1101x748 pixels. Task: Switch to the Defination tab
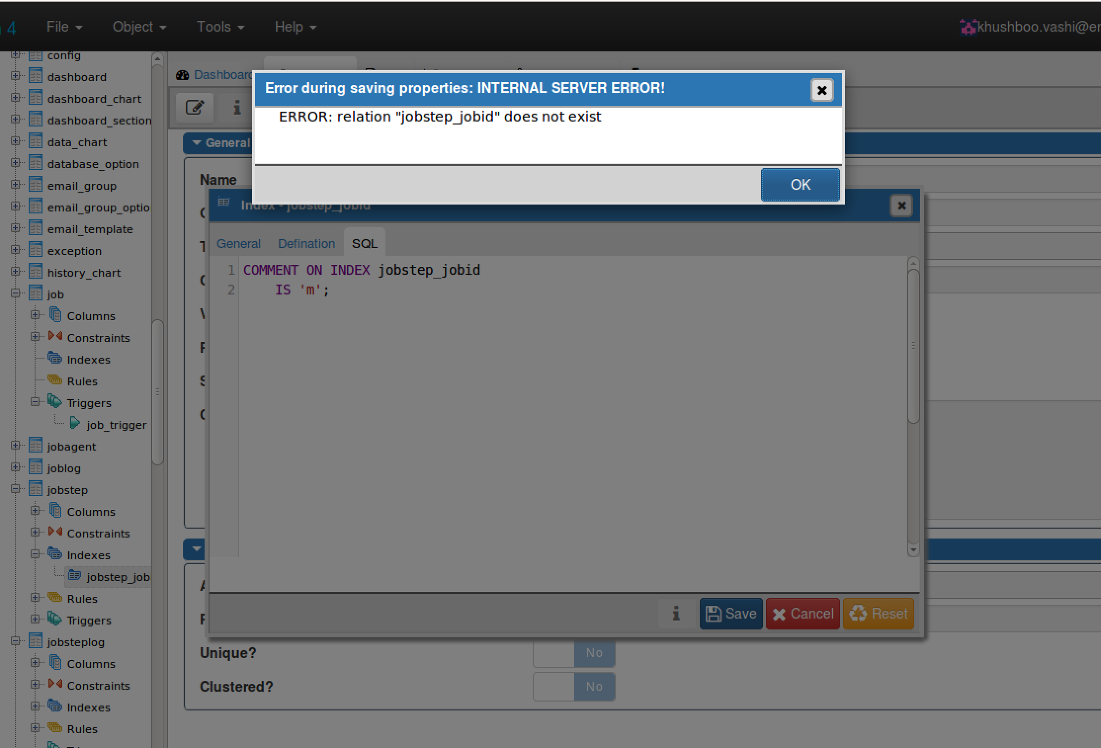306,244
